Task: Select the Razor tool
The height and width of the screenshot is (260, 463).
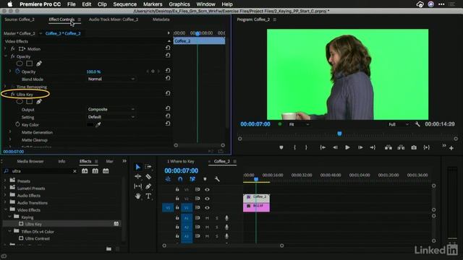Action: [148, 176]
